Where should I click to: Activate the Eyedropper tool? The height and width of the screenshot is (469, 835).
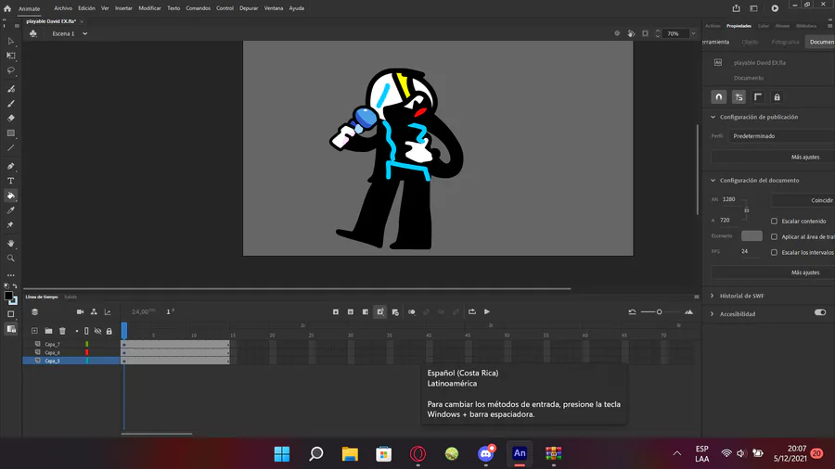(x=11, y=210)
